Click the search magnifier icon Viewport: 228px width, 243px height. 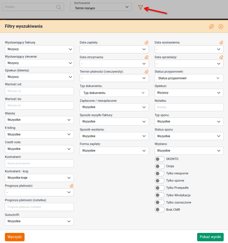point(59,7)
